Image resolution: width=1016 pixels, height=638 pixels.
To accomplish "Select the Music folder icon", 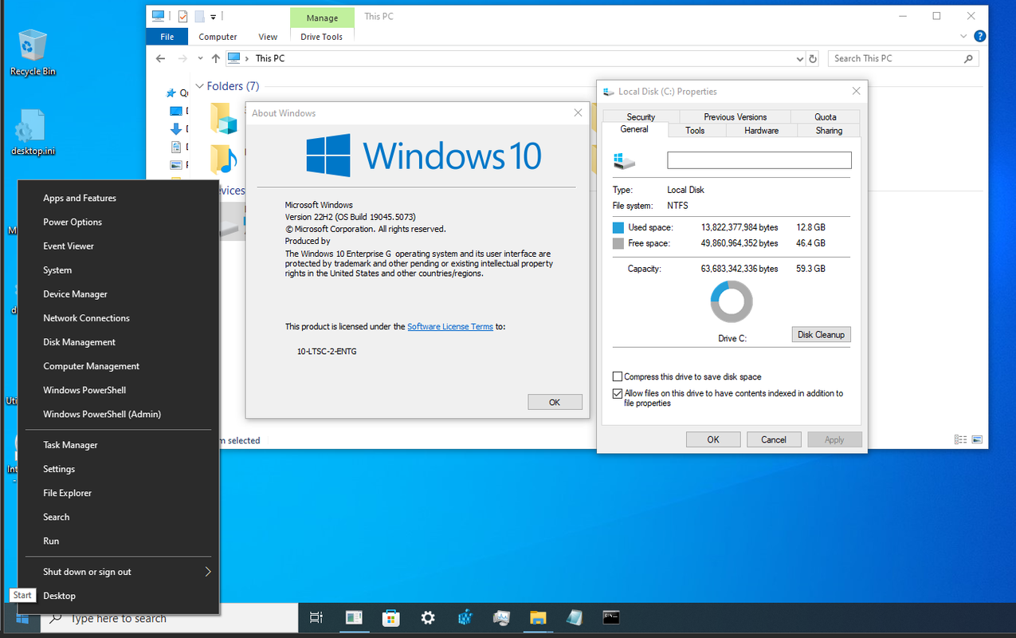I will (x=224, y=159).
